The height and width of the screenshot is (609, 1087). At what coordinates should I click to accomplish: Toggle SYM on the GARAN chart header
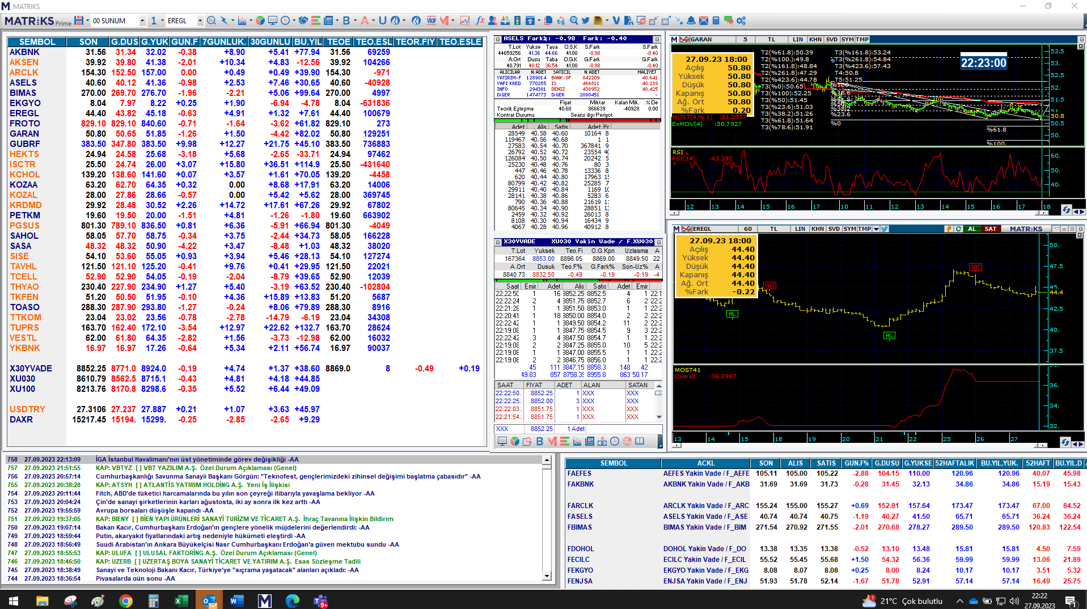pyautogui.click(x=847, y=40)
